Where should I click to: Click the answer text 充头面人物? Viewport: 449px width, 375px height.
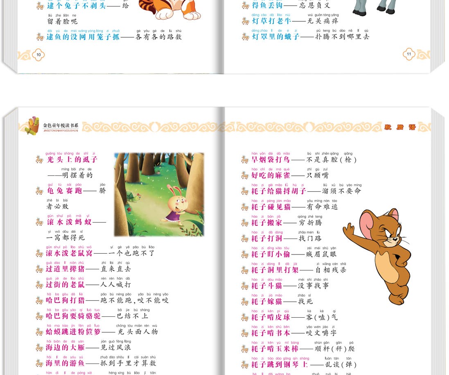tap(138, 332)
